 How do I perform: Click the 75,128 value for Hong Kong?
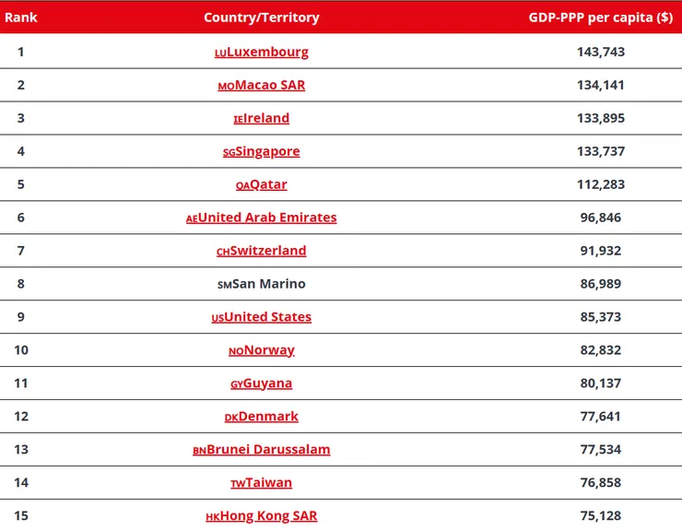click(x=601, y=515)
